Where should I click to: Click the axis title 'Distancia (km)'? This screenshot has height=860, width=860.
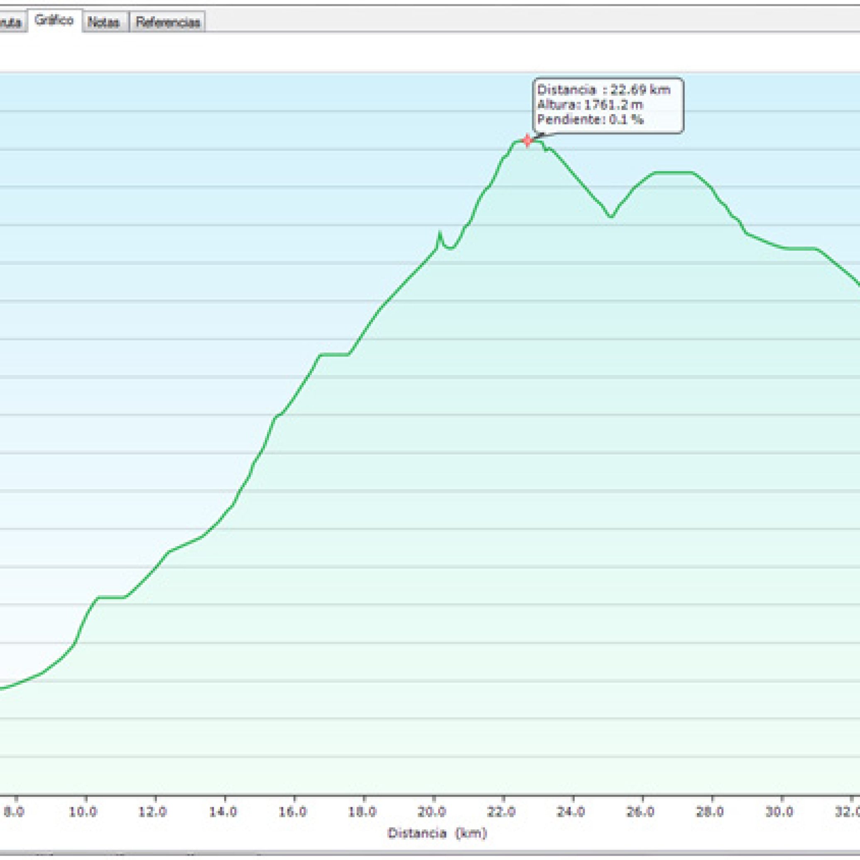(x=438, y=833)
